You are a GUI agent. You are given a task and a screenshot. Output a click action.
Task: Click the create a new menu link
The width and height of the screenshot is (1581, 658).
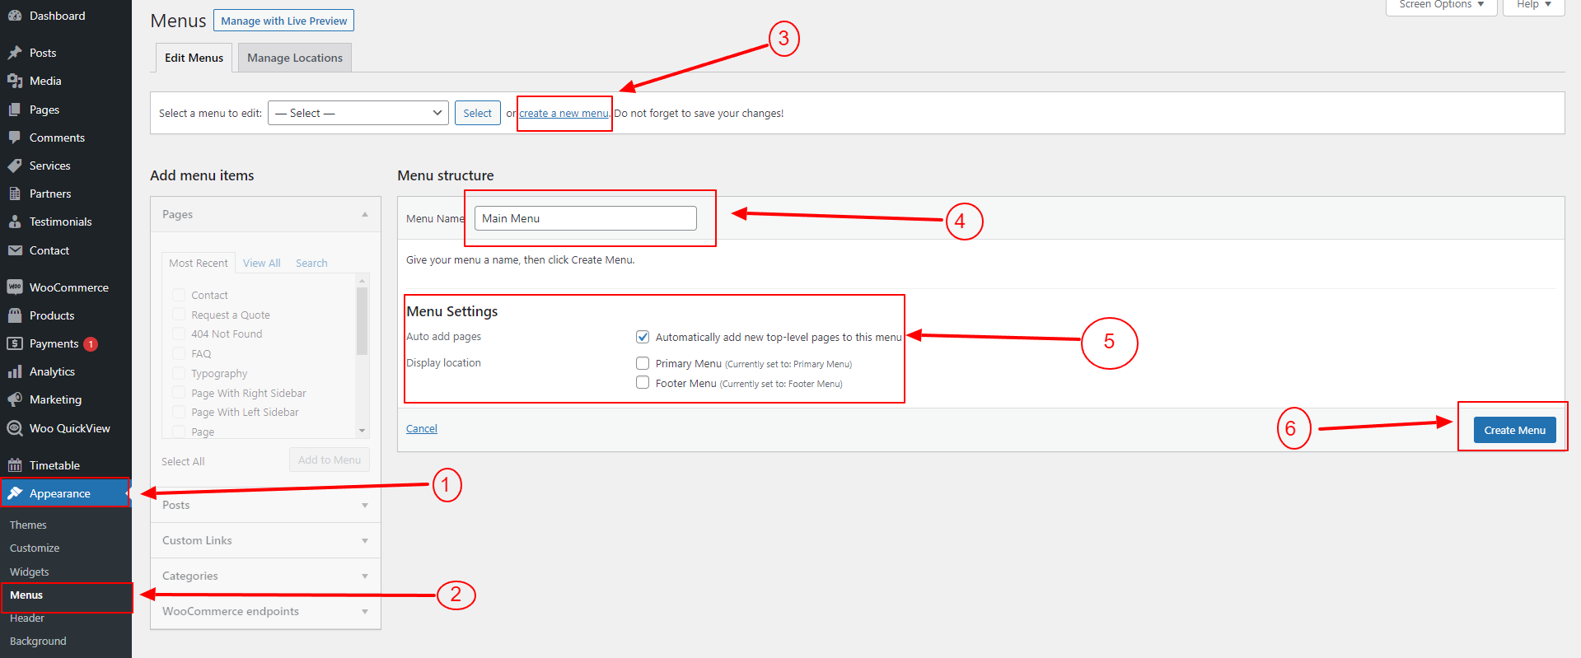tap(564, 114)
